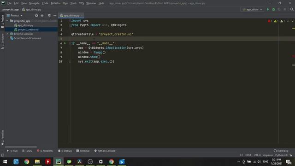The width and height of the screenshot is (295, 166).
Task: Open the Python Console tool window
Action: (x=105, y=151)
